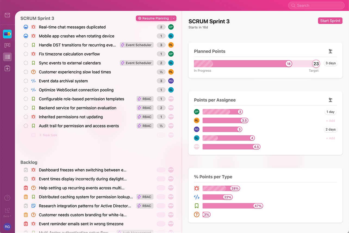Toggle status icon of Dashboard freezes backlog item
This screenshot has width=349, height=233.
coord(26,170)
